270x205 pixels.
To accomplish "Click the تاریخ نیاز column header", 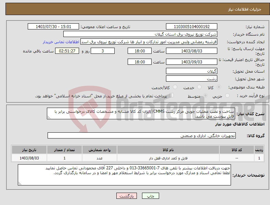I will 29,150.
